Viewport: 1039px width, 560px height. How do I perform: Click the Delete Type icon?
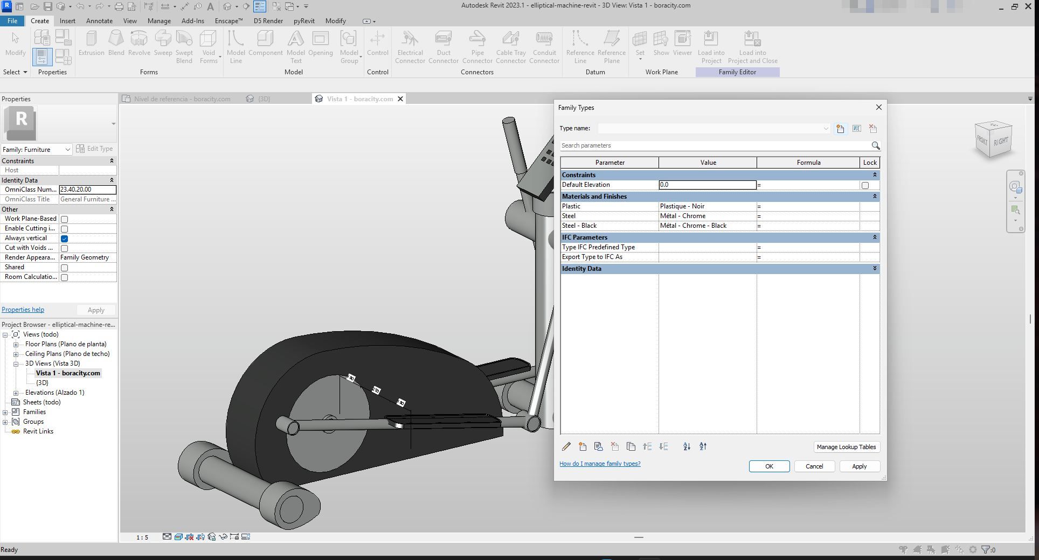point(873,129)
